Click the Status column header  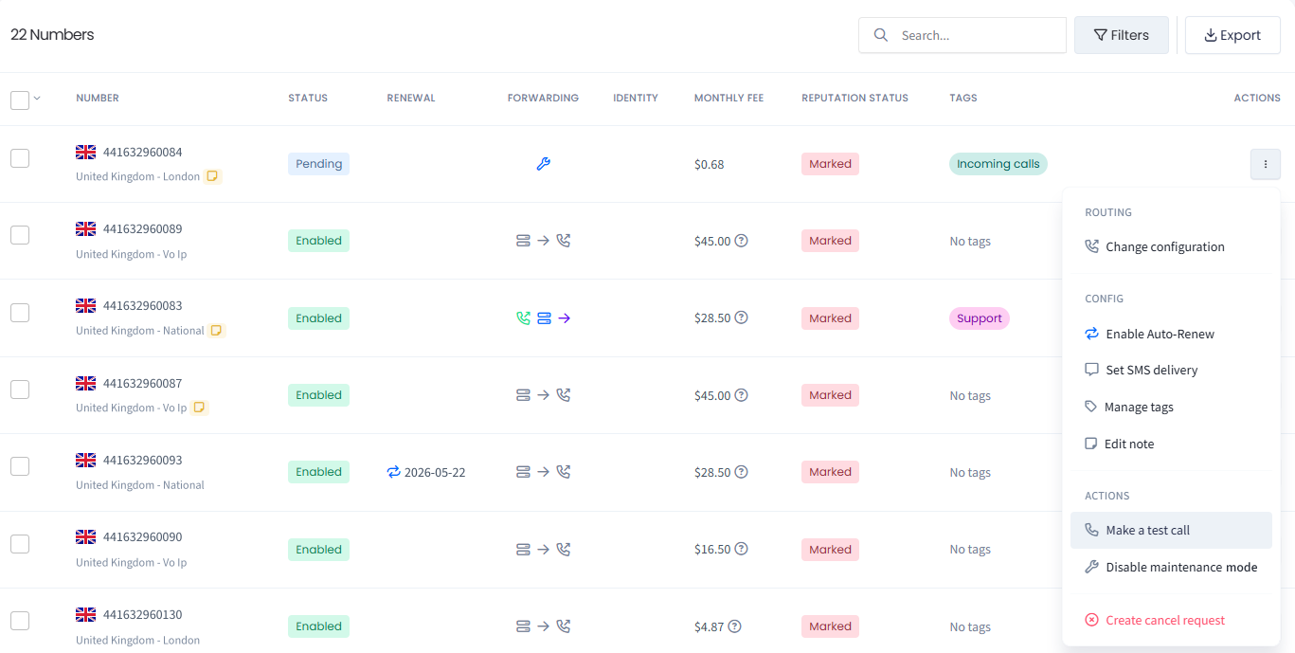[x=308, y=98]
